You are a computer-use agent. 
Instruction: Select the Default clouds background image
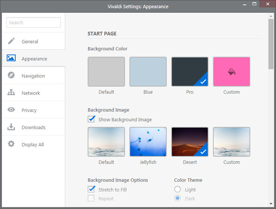(106, 142)
